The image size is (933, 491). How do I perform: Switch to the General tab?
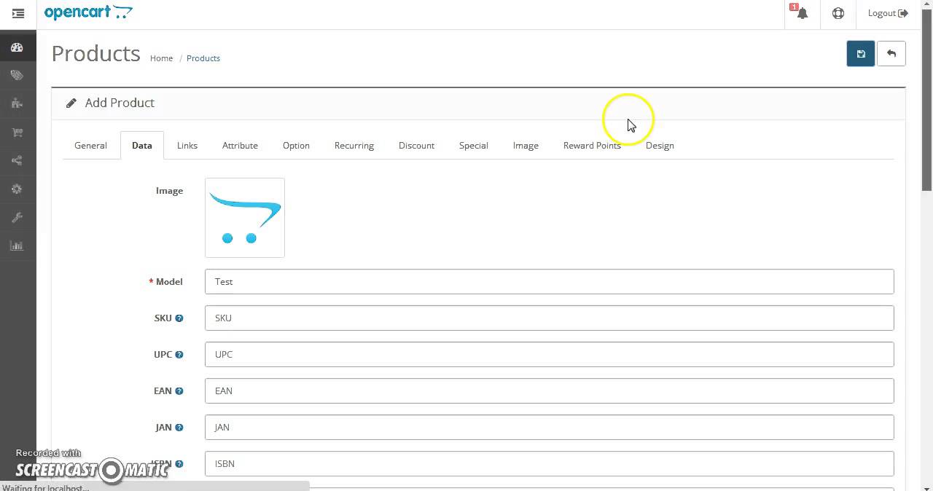point(90,146)
